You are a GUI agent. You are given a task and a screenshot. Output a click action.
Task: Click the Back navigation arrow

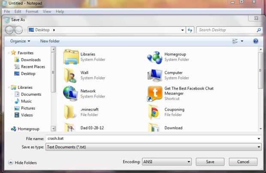pos(9,30)
